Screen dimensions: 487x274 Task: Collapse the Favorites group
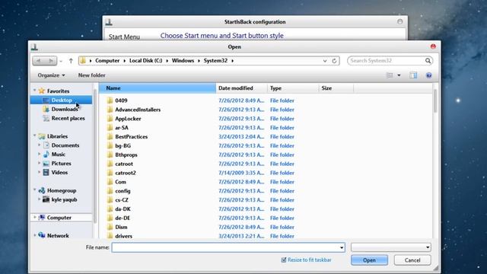[x=34, y=91]
